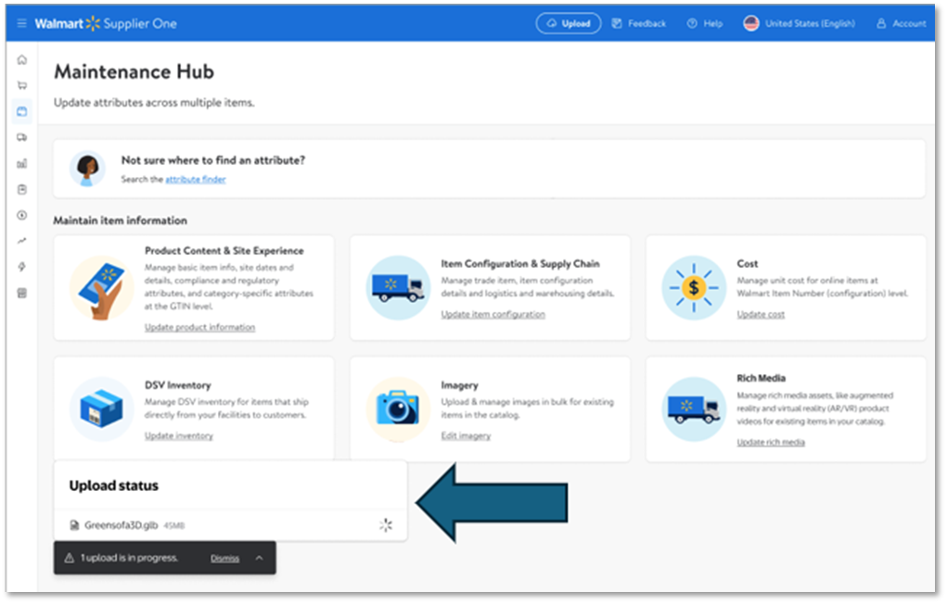Image resolution: width=947 pixels, height=604 pixels.
Task: Change the United States (English) language setting
Action: tap(800, 23)
